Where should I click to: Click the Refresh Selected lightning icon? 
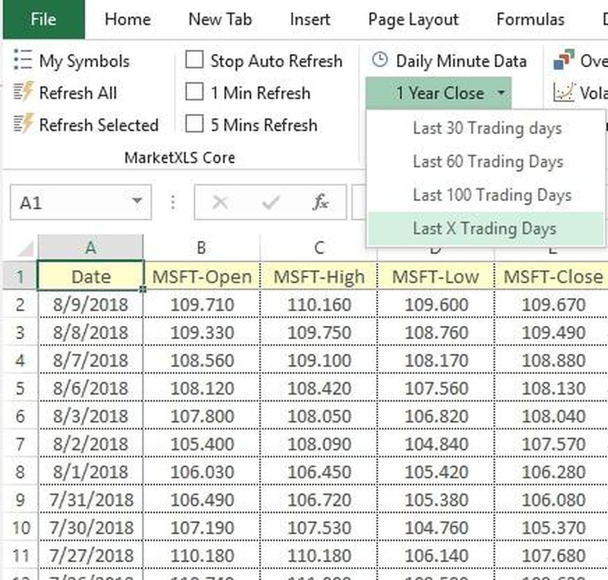(23, 123)
